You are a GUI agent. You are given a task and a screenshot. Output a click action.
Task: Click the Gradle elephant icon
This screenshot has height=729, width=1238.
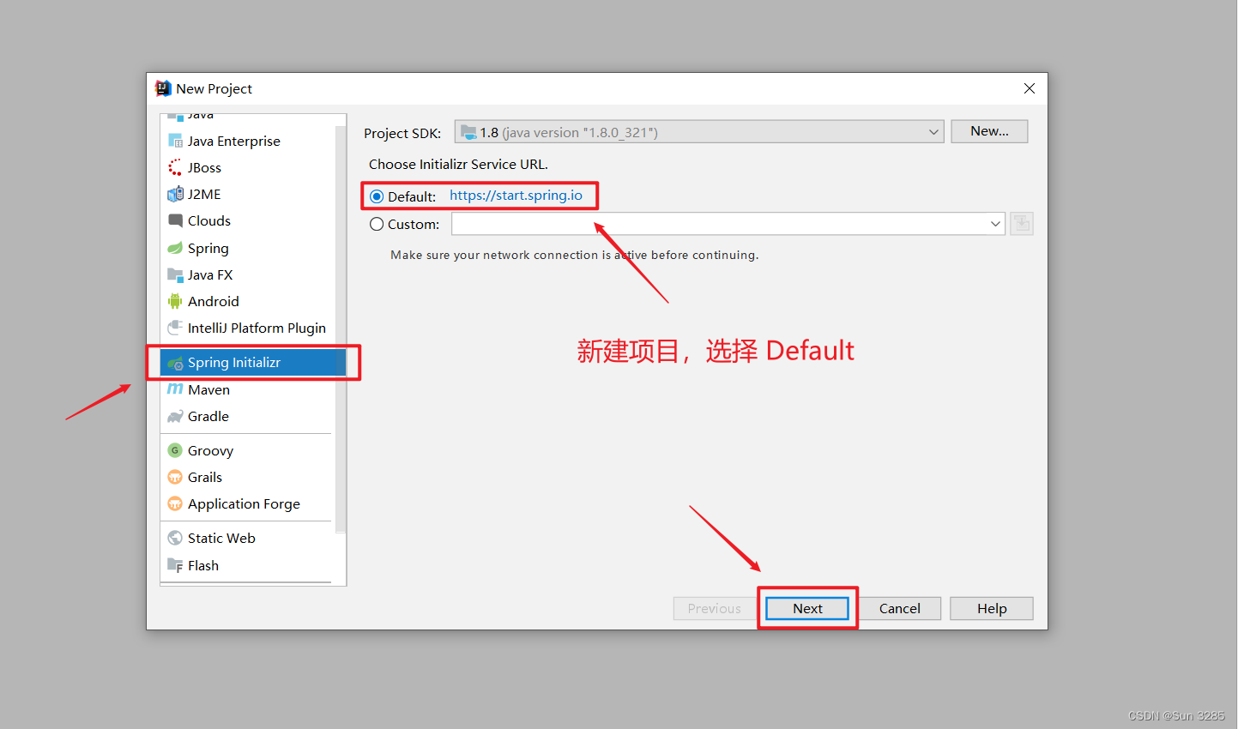pyautogui.click(x=175, y=416)
